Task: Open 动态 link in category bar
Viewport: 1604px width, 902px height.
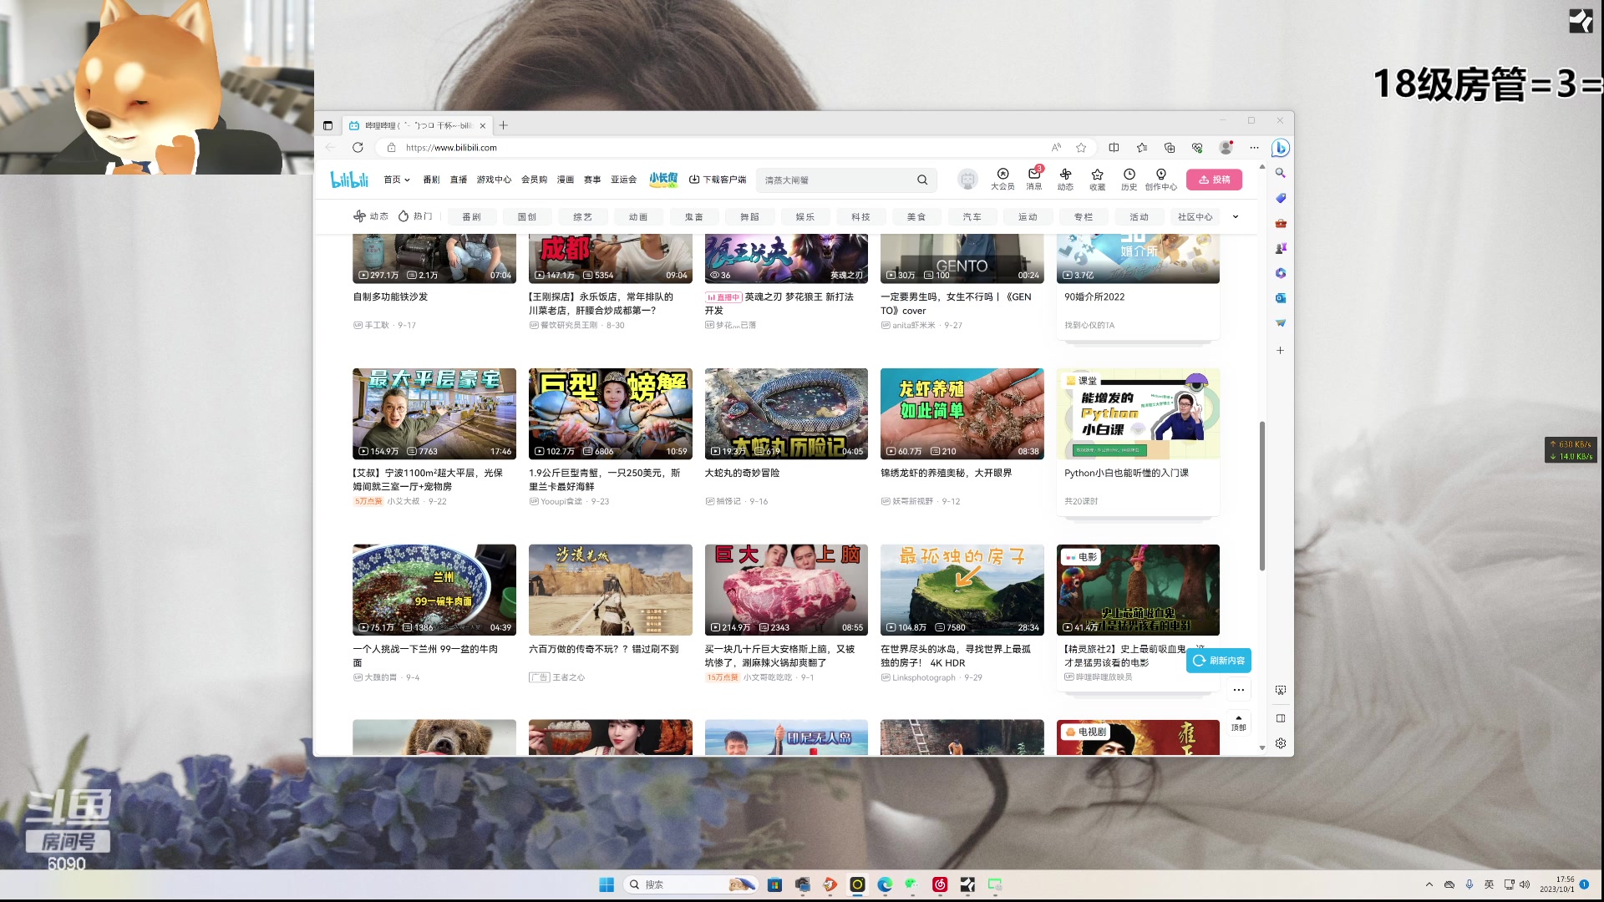Action: click(371, 216)
